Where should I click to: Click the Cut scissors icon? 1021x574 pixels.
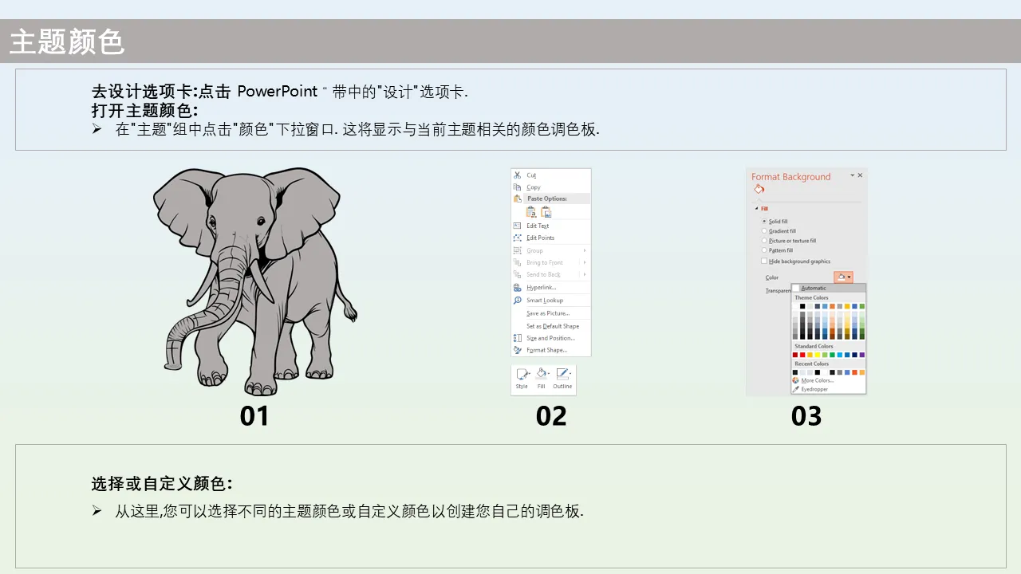tap(517, 175)
